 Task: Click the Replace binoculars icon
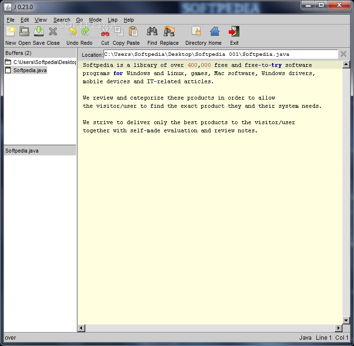tap(169, 31)
